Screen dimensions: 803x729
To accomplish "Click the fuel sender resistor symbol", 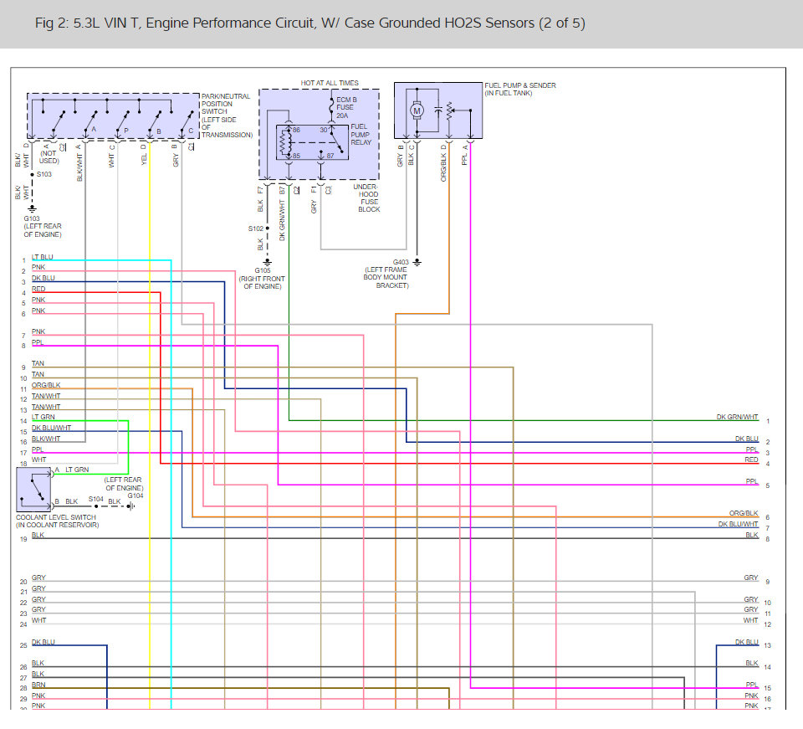I will point(449,110).
